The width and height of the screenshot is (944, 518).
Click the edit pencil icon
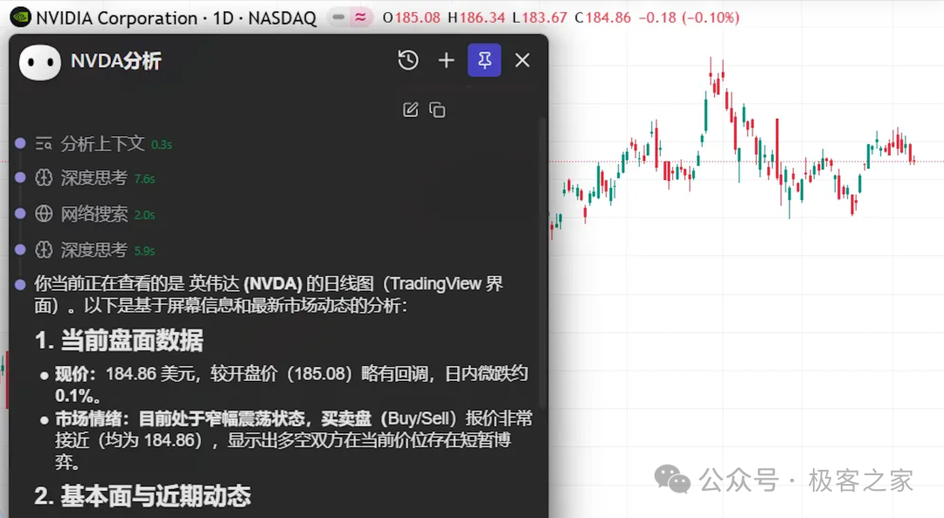[x=411, y=109]
